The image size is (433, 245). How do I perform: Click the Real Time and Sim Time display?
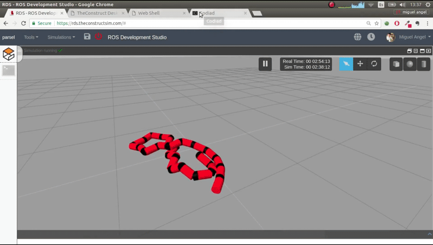click(306, 64)
